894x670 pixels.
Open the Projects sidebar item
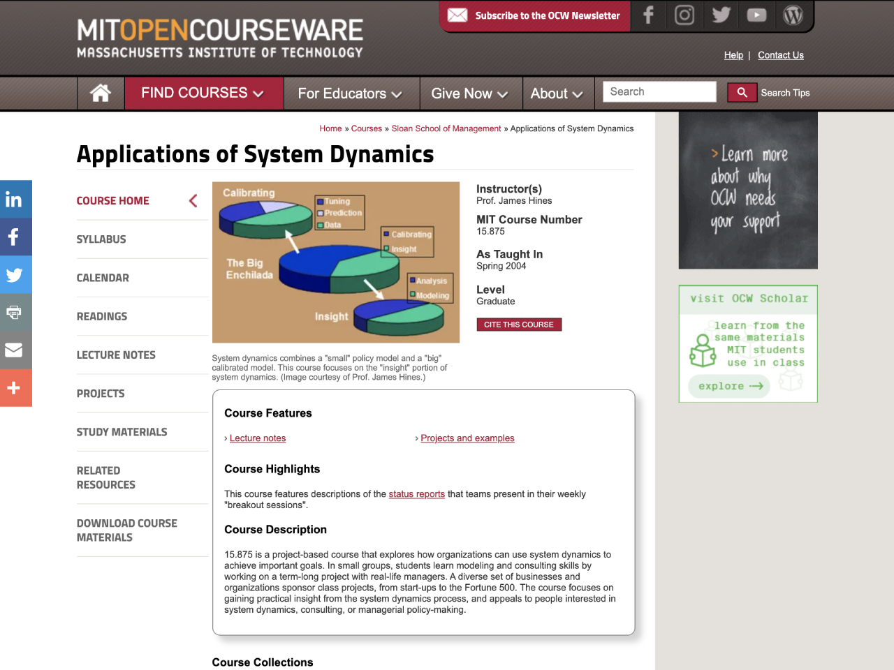click(101, 394)
